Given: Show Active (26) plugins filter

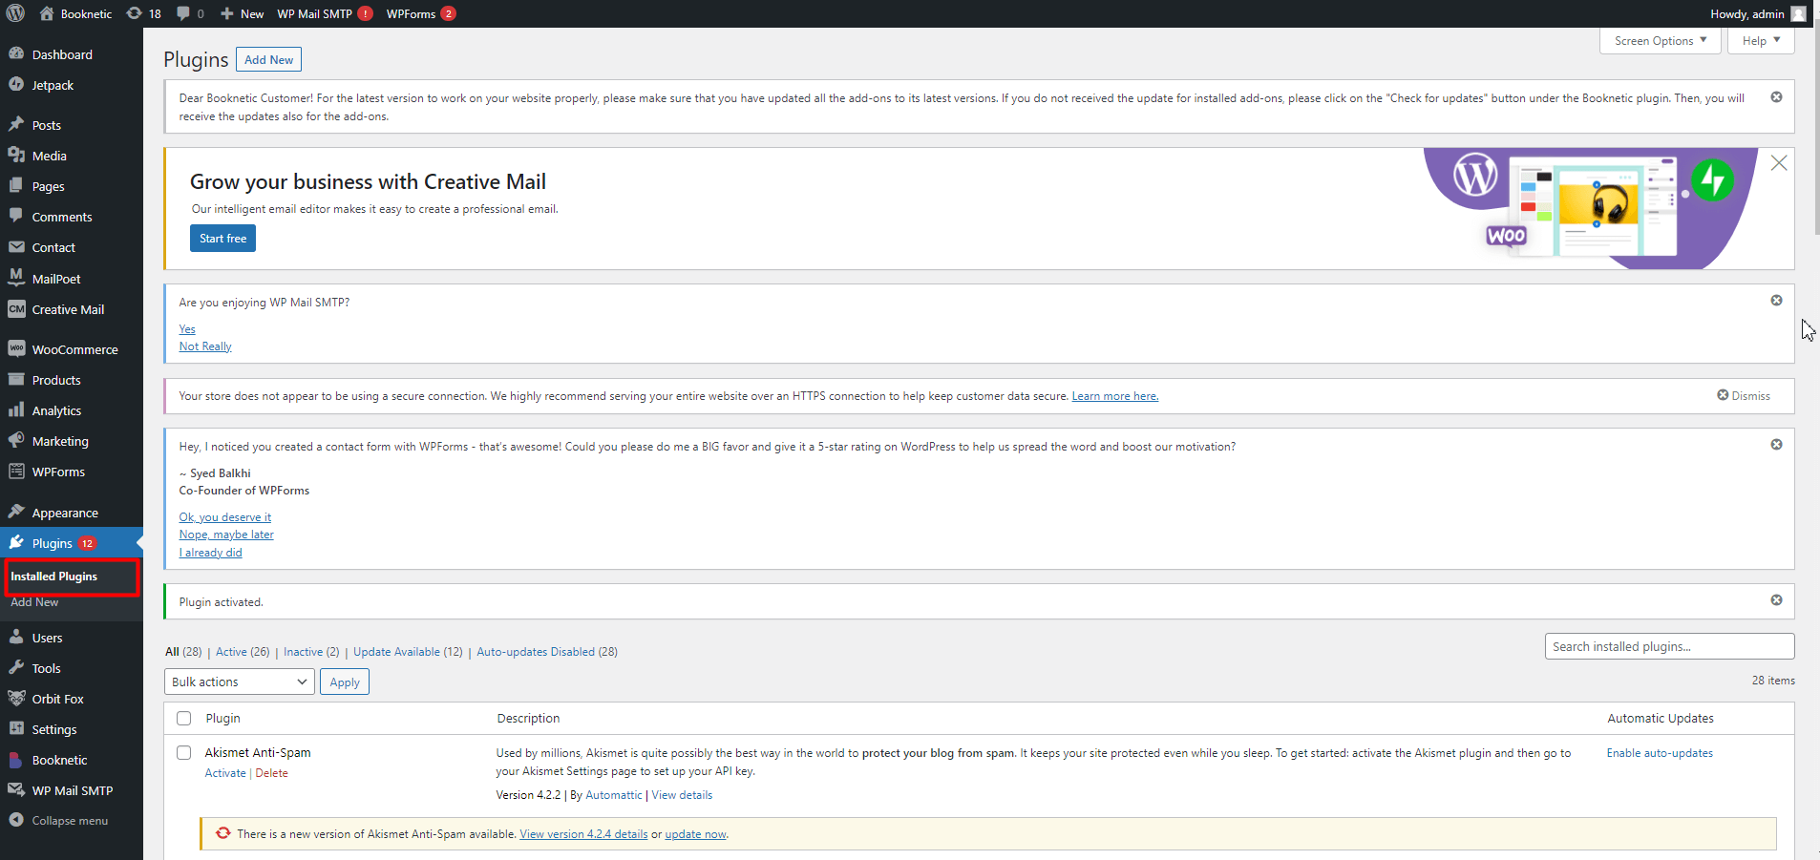Looking at the screenshot, I should pos(243,652).
